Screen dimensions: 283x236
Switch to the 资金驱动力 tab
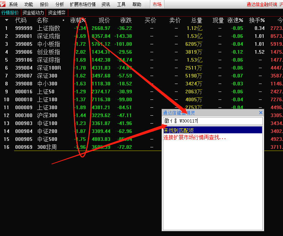click(x=33, y=13)
